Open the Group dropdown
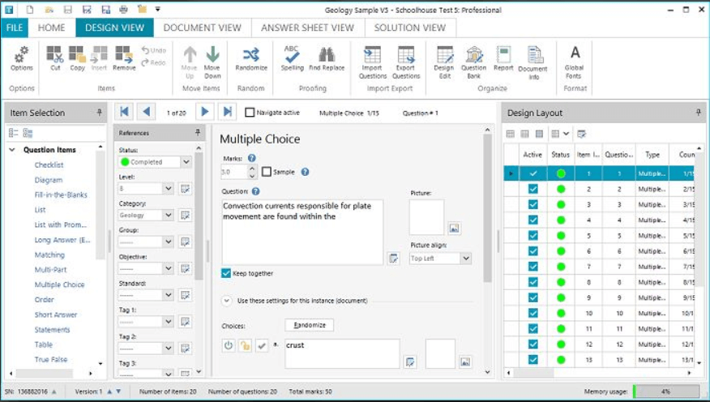 coord(168,242)
